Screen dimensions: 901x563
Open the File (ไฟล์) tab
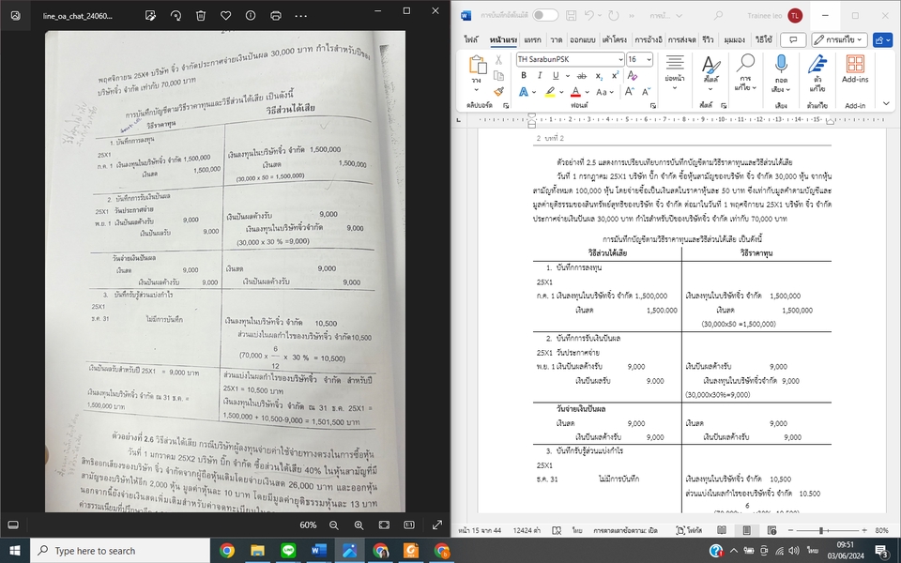pyautogui.click(x=471, y=39)
